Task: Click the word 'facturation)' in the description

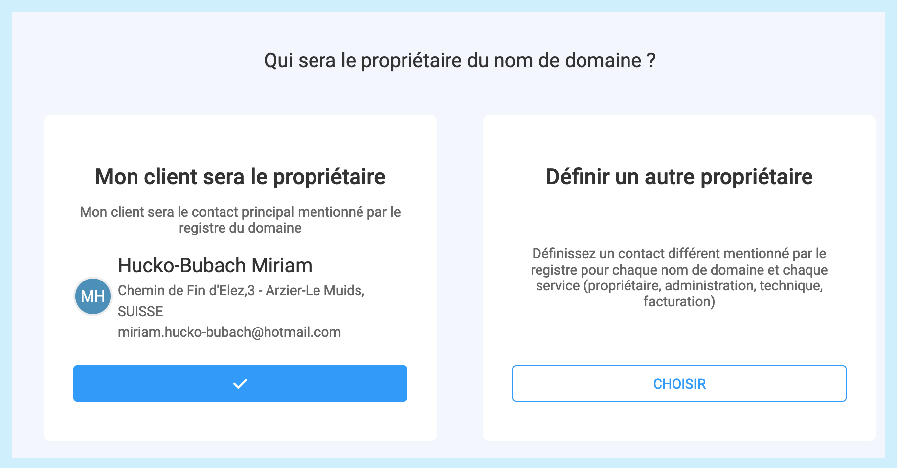Action: [679, 301]
